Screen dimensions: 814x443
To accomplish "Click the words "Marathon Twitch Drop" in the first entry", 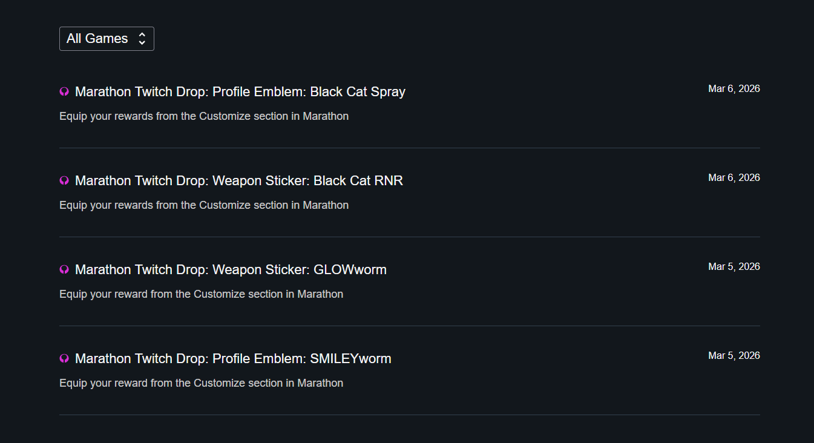I will [x=140, y=92].
